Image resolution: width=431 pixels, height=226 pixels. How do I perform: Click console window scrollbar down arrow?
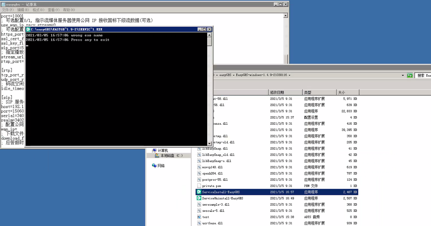click(x=210, y=143)
